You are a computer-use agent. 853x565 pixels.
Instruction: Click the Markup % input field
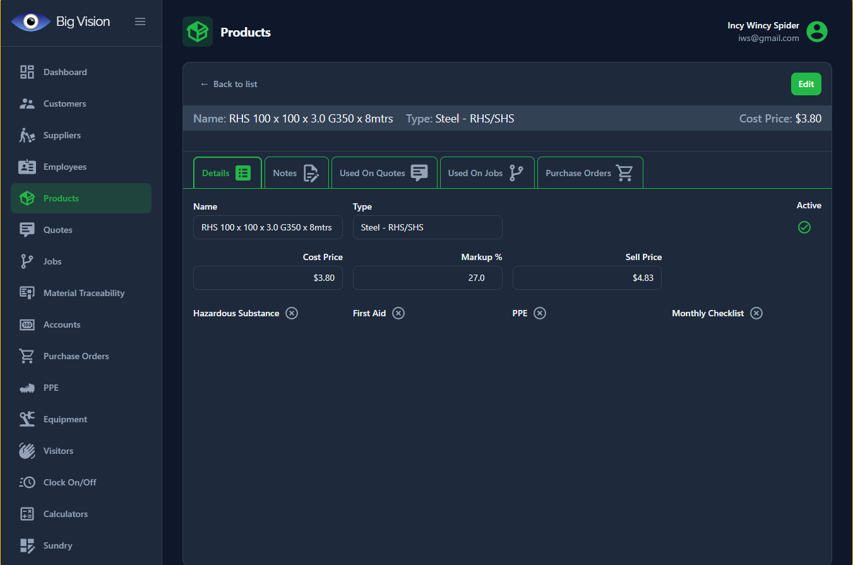pyautogui.click(x=427, y=278)
